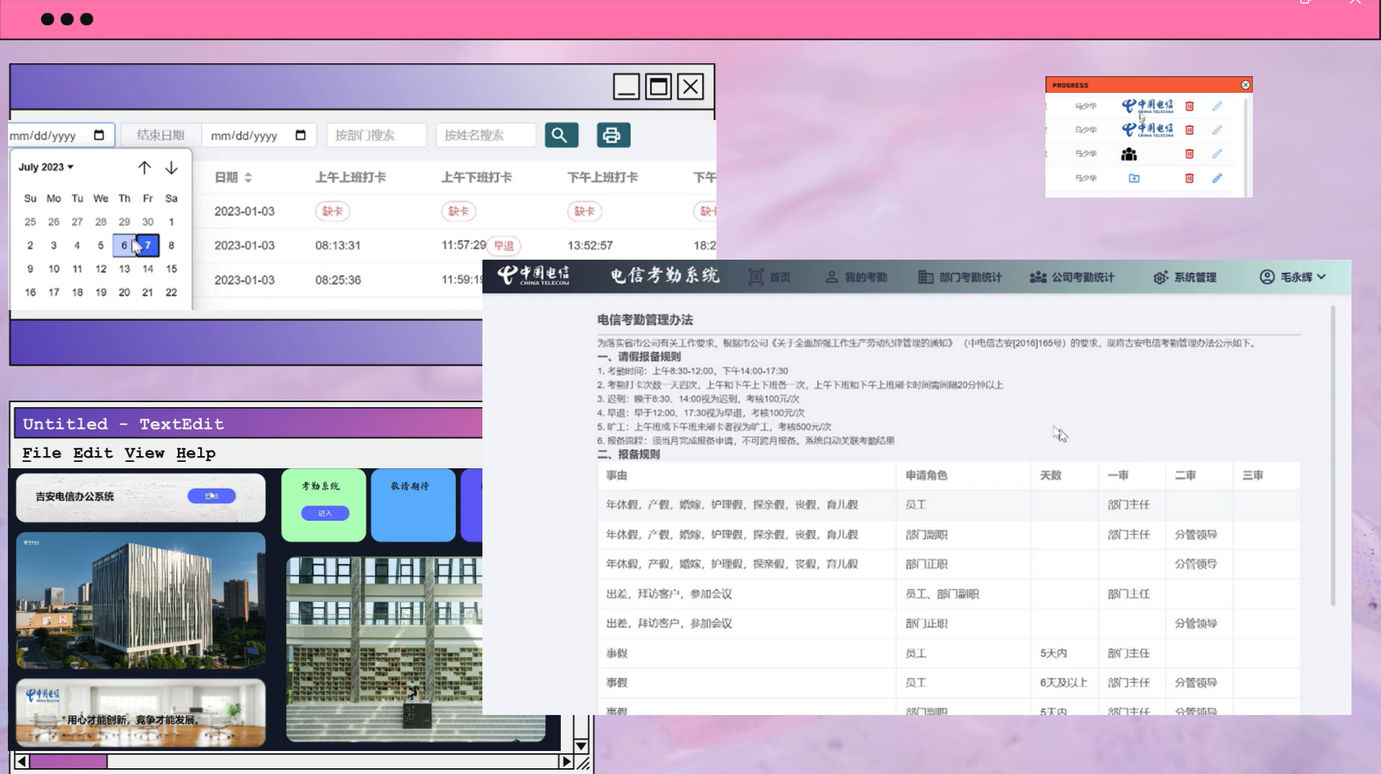Close the Progress panel
Image resolution: width=1381 pixels, height=774 pixels.
[x=1245, y=85]
